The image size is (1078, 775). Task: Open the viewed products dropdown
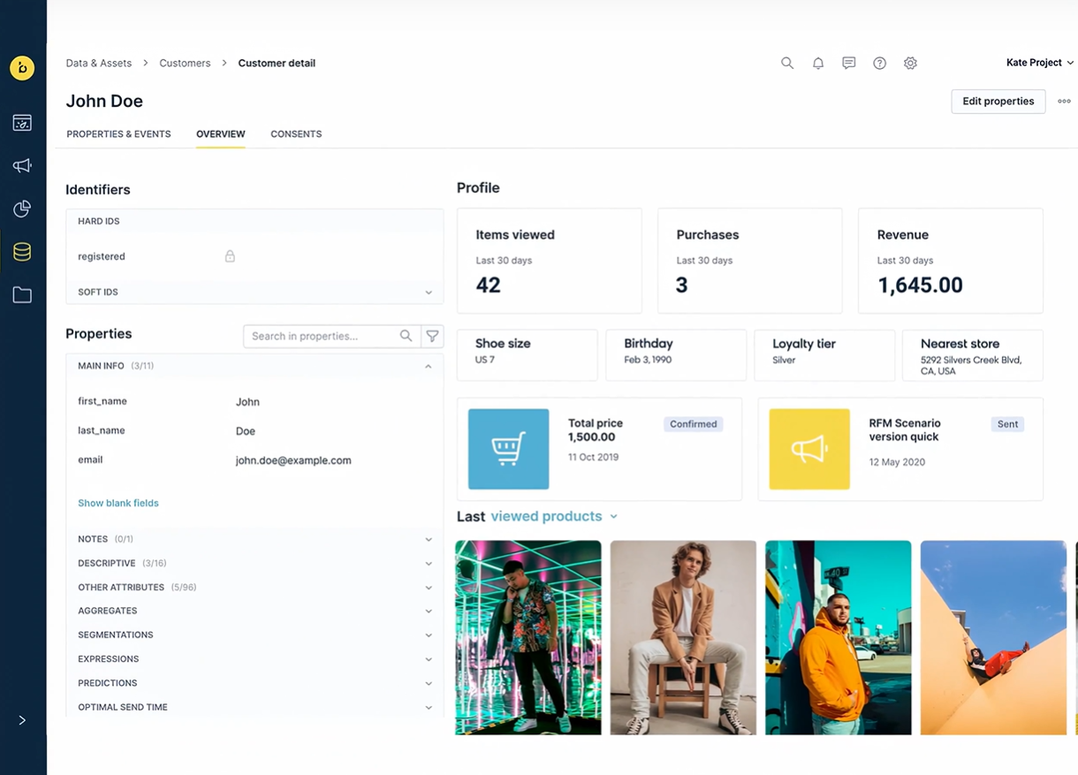[x=554, y=516]
